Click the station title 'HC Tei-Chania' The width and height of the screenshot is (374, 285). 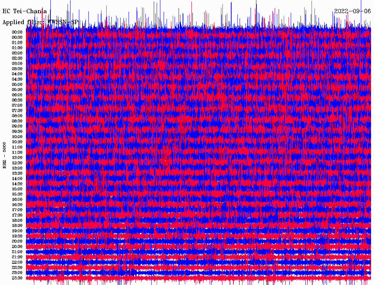24,11
